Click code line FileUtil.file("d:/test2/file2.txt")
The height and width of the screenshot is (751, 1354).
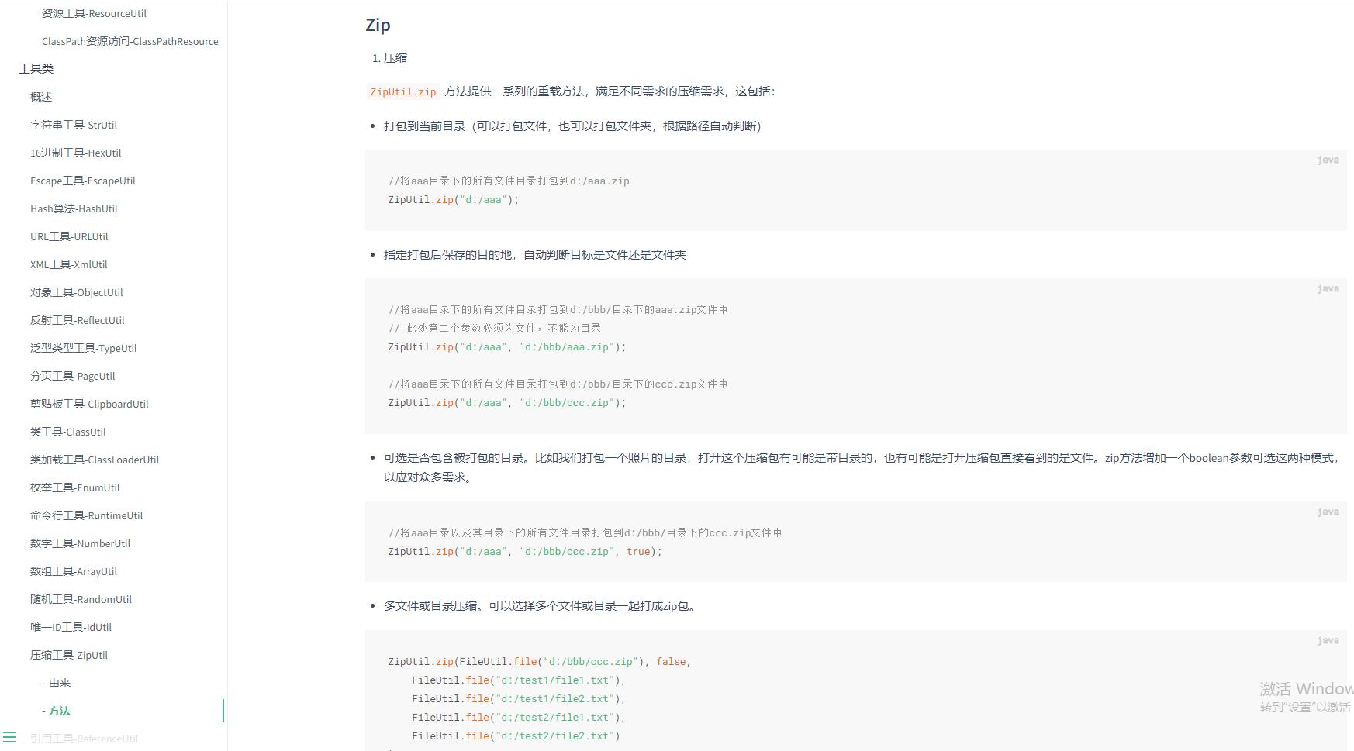(x=516, y=736)
